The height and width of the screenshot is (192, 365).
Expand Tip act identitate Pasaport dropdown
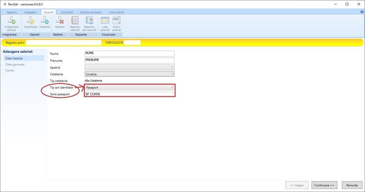pos(130,88)
